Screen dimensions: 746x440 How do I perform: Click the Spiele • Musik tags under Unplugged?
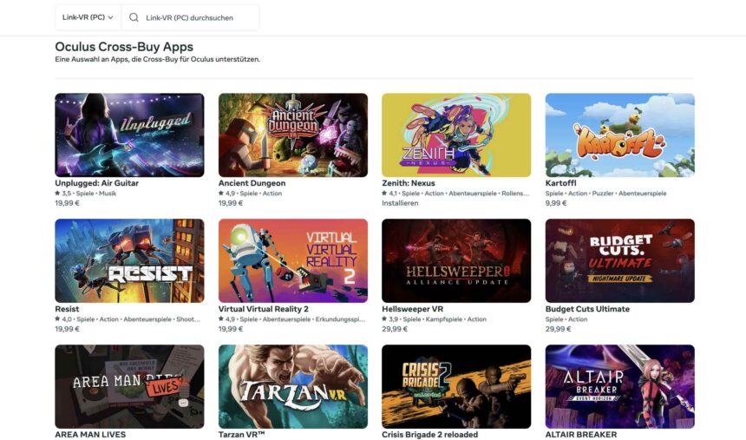(96, 194)
